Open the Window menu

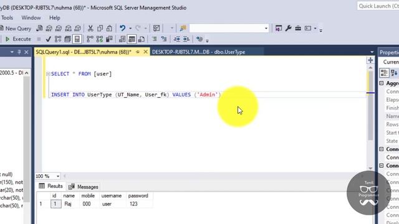[31, 18]
